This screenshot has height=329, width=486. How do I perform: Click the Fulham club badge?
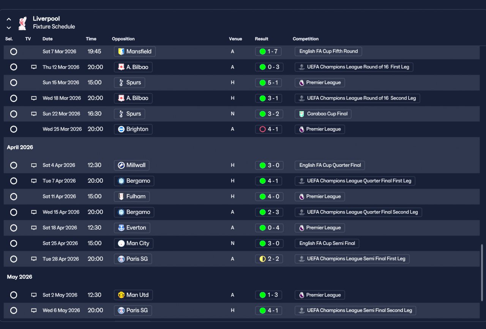(121, 196)
